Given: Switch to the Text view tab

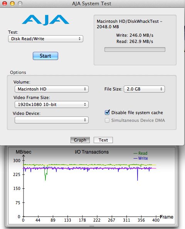Looking at the screenshot, I should (103, 140).
